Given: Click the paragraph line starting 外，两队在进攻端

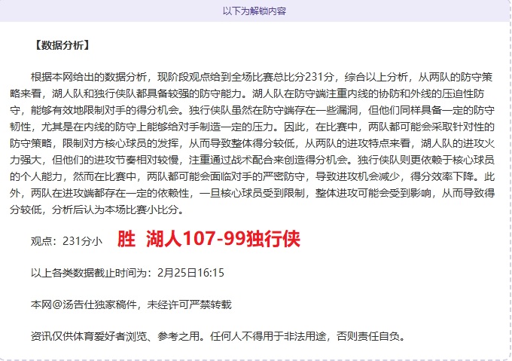Looking at the screenshot, I should (x=252, y=193).
